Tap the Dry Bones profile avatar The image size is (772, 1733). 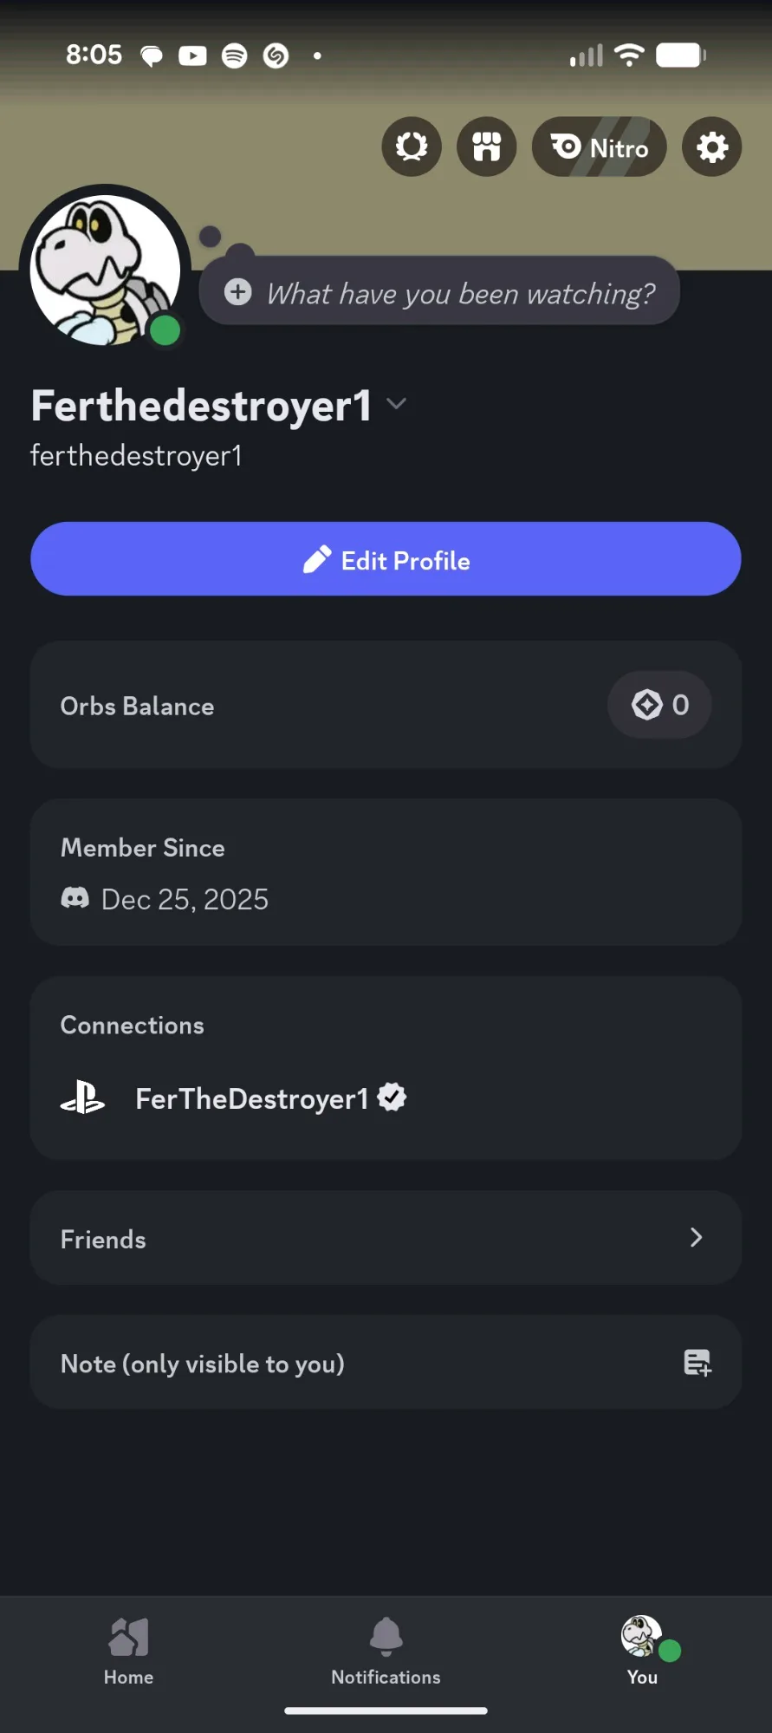point(105,270)
